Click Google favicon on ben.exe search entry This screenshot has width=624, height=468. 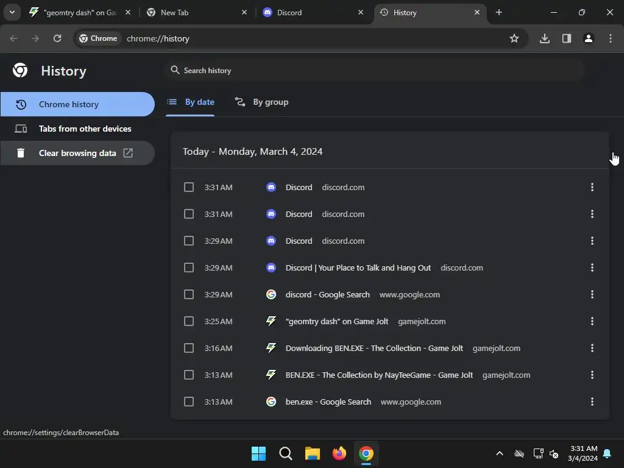click(x=271, y=402)
